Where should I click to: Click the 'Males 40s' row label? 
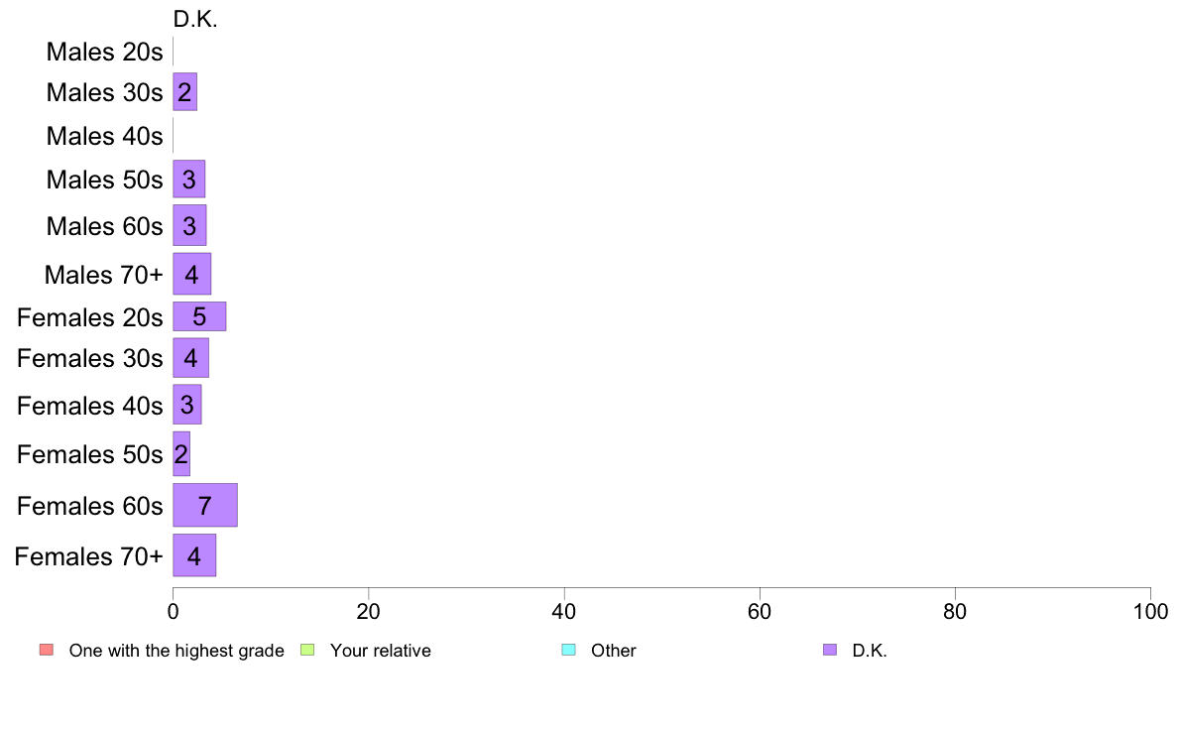[104, 136]
